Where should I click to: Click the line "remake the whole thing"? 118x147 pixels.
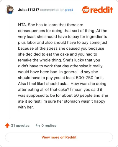tap(59, 60)
